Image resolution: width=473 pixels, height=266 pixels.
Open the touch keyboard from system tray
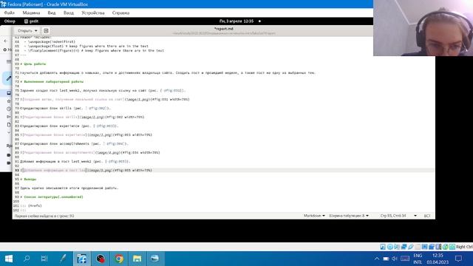tap(405, 259)
